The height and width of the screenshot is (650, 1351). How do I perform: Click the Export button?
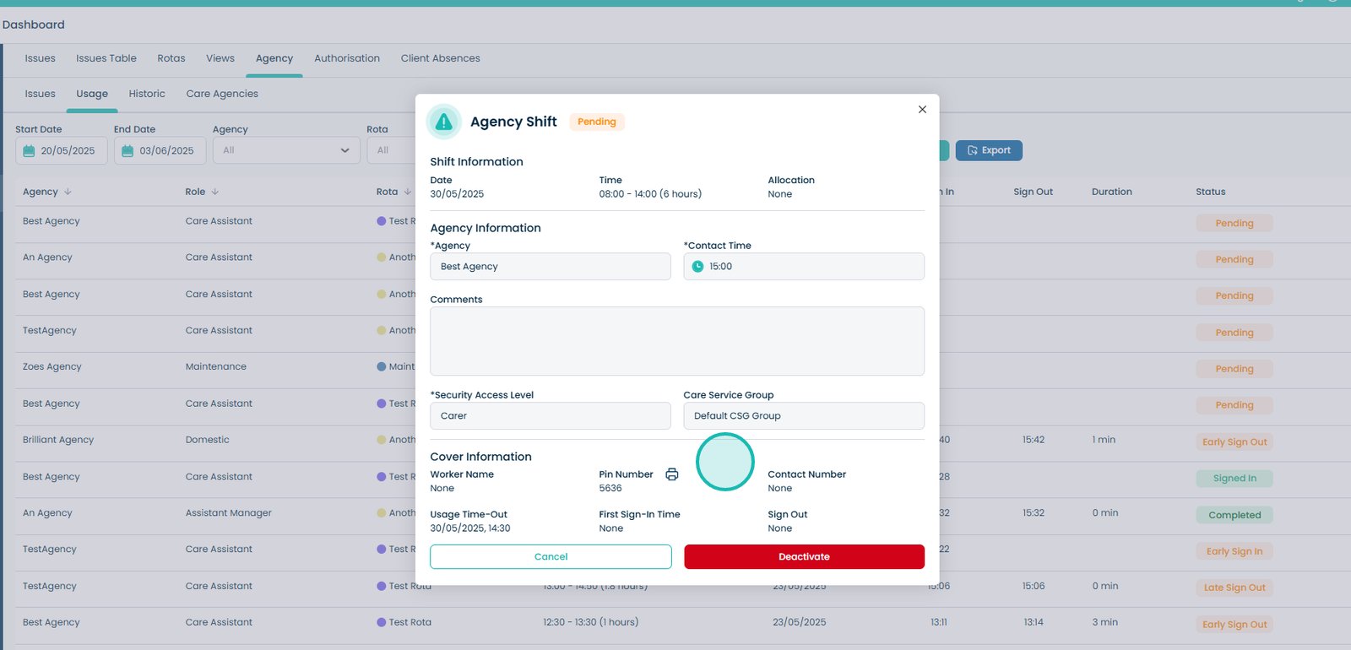tap(988, 150)
